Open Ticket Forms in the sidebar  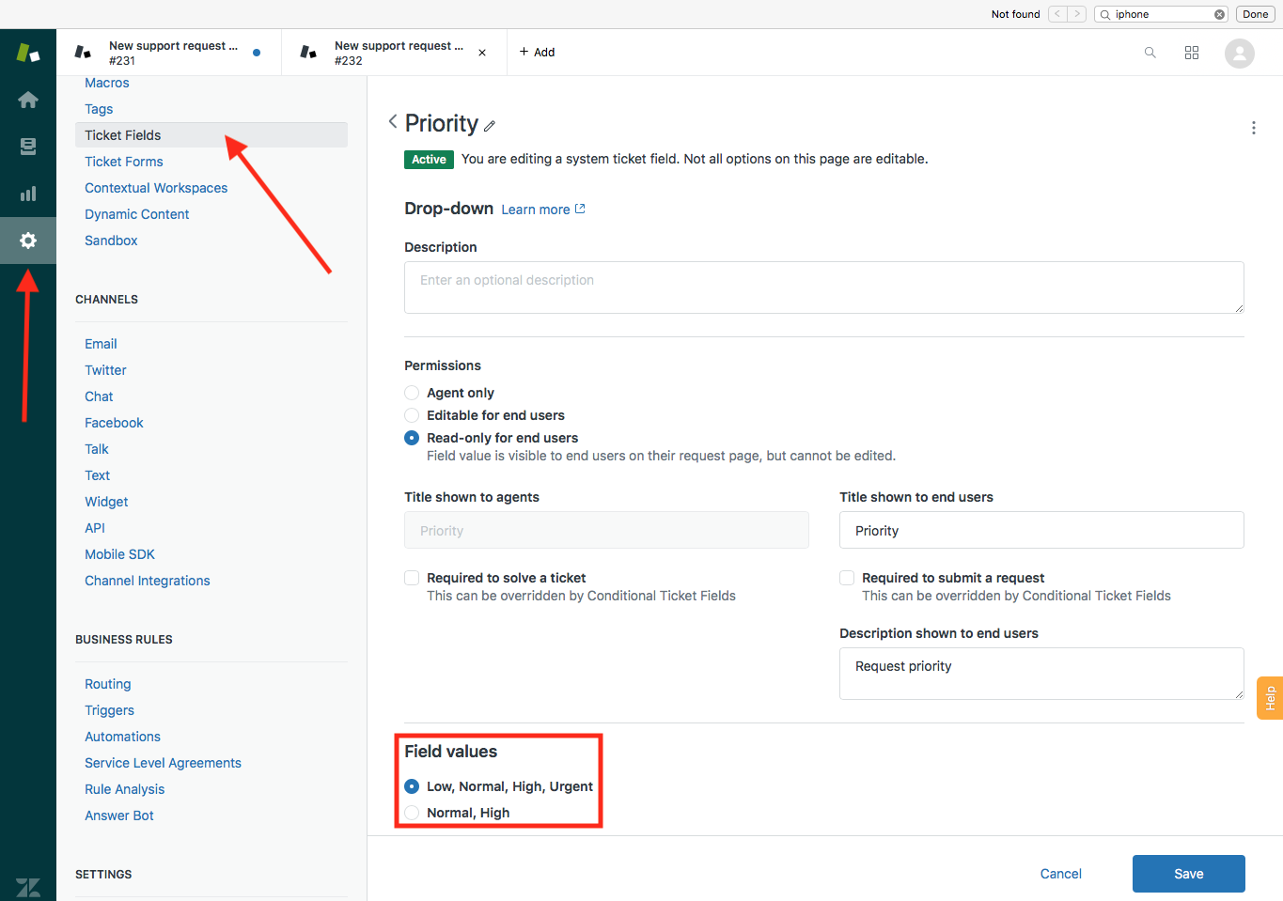click(124, 162)
